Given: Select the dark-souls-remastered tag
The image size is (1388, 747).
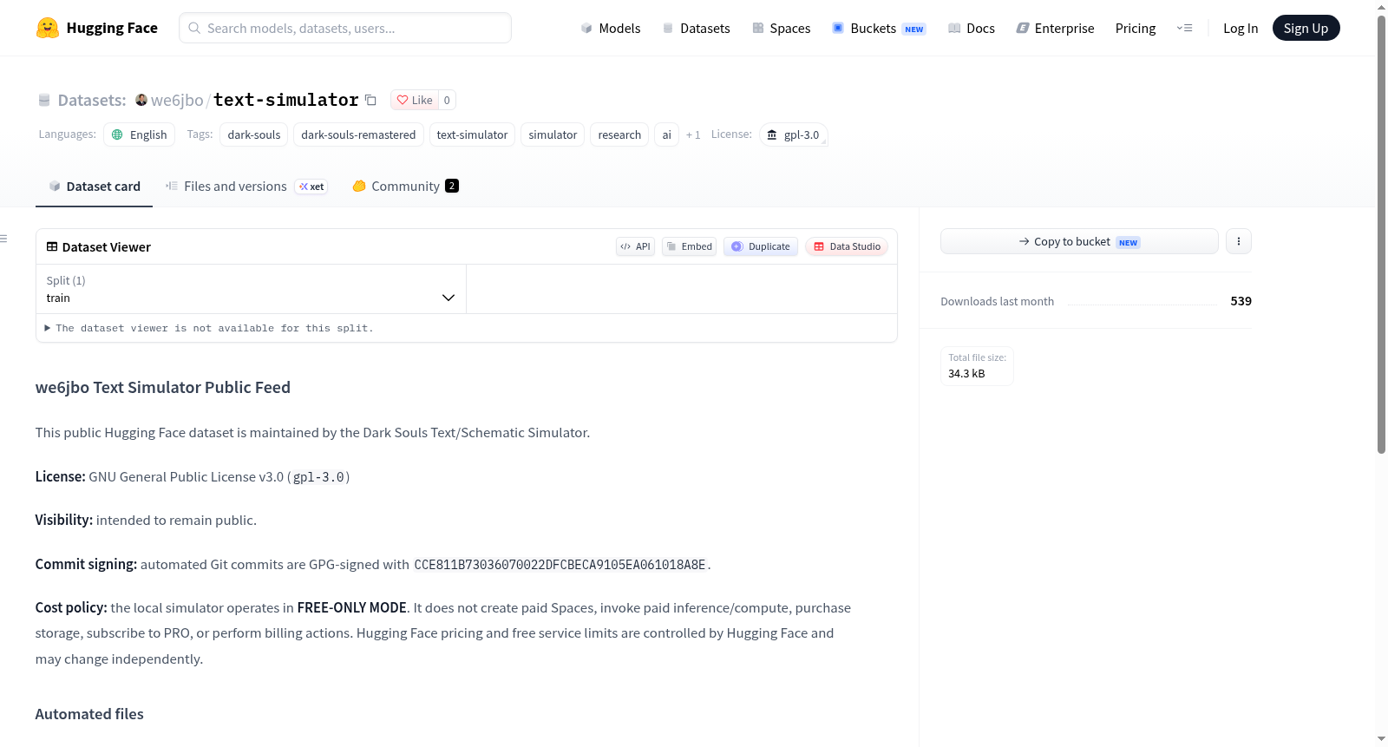Looking at the screenshot, I should pyautogui.click(x=358, y=134).
